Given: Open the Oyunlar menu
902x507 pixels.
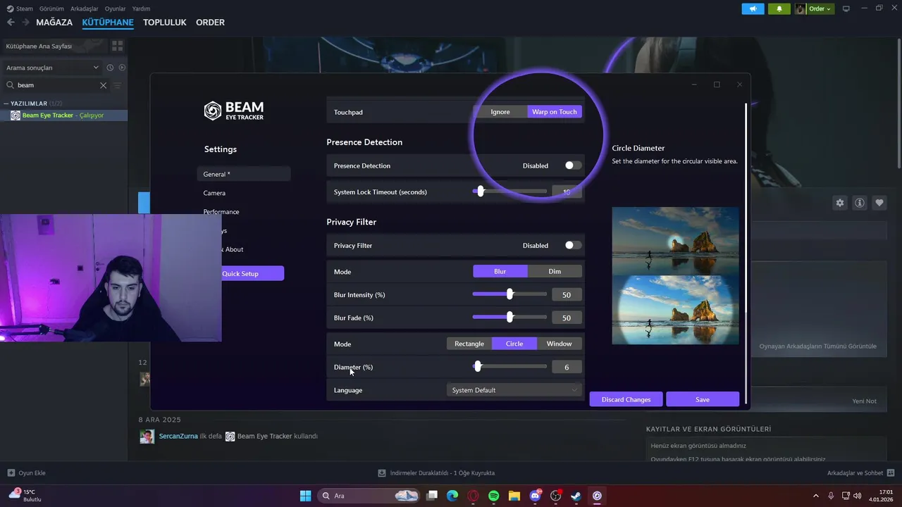Looking at the screenshot, I should click(116, 8).
